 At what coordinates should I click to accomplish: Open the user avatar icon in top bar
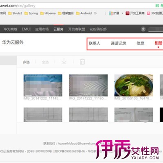pos(143,29)
